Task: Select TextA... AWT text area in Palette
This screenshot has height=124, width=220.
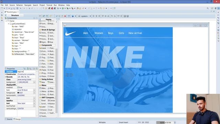Action: (x=43, y=116)
